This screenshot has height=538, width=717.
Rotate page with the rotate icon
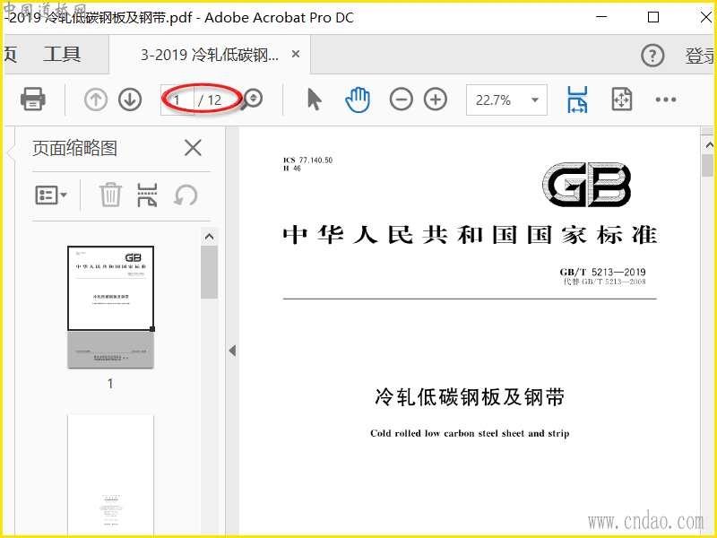(186, 195)
